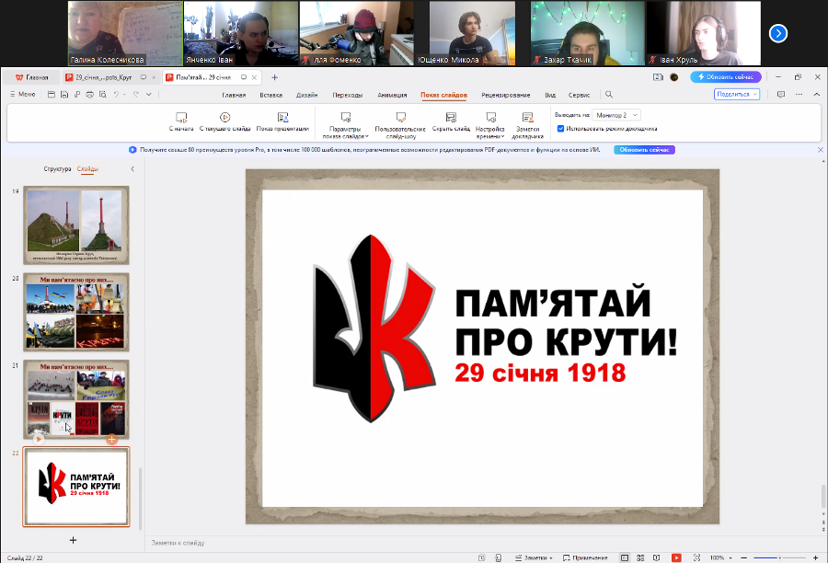Image resolution: width=828 pixels, height=563 pixels.
Task: Click the export to PDF icon
Action: point(77,95)
